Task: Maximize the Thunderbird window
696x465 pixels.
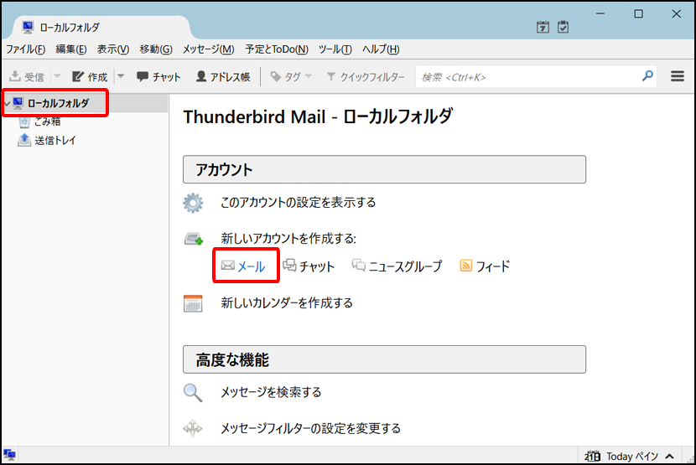Action: [638, 13]
